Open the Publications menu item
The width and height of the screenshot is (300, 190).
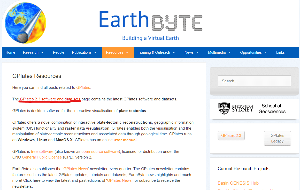coord(82,52)
